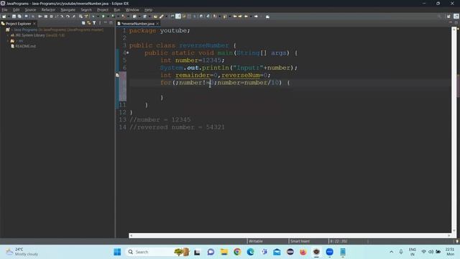Go to Last Edit Location icon
This screenshot has width=460, height=259.
[x=235, y=17]
